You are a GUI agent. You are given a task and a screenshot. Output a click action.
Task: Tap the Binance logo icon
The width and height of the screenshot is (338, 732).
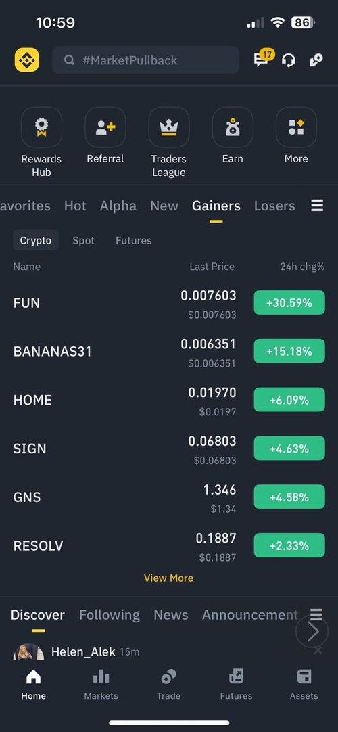tap(26, 60)
